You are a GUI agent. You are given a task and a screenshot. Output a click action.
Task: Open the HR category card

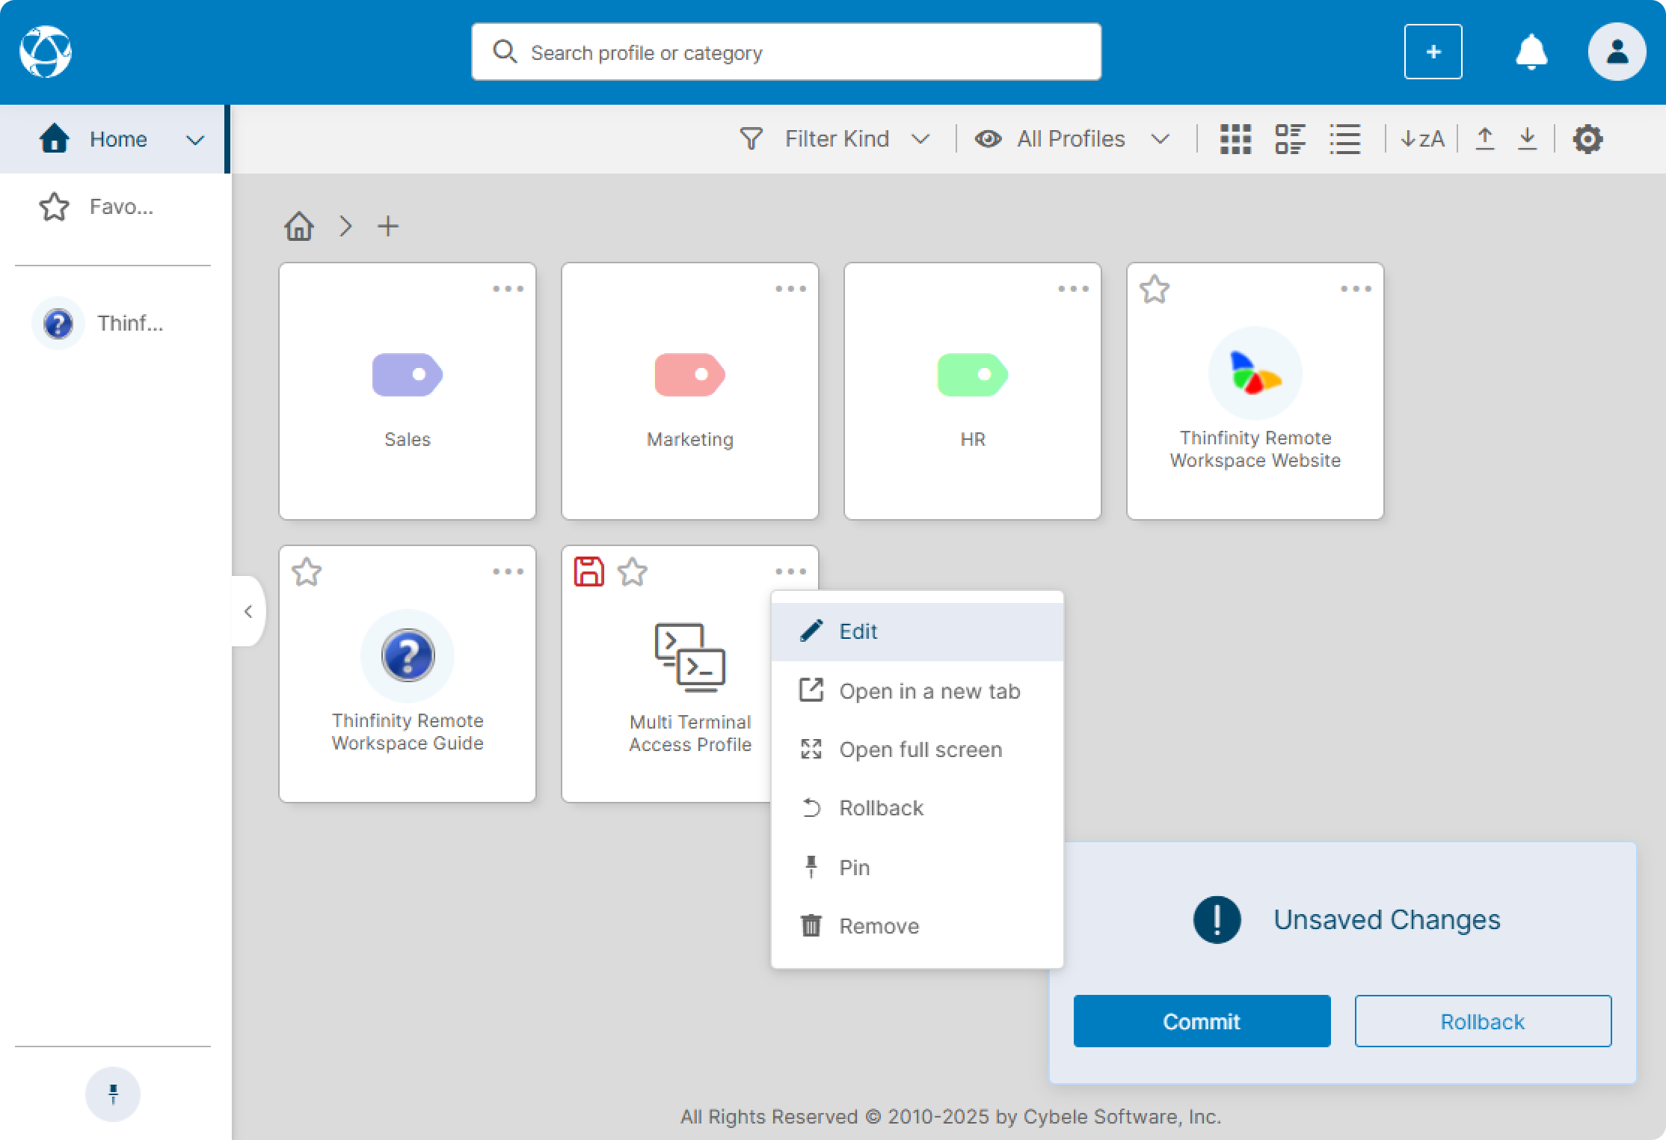973,391
